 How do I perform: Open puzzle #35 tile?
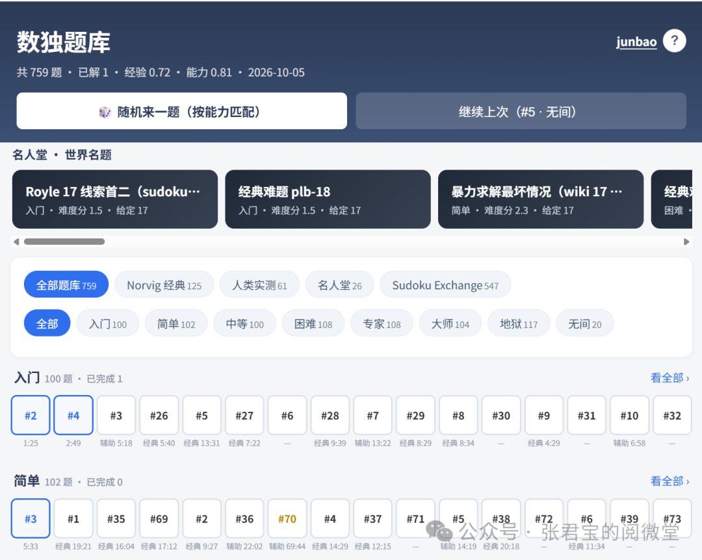[x=116, y=518]
